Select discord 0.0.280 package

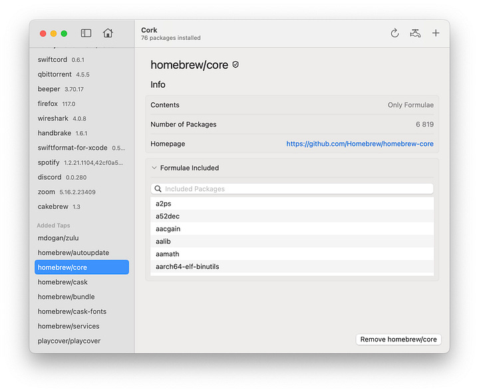tap(82, 177)
